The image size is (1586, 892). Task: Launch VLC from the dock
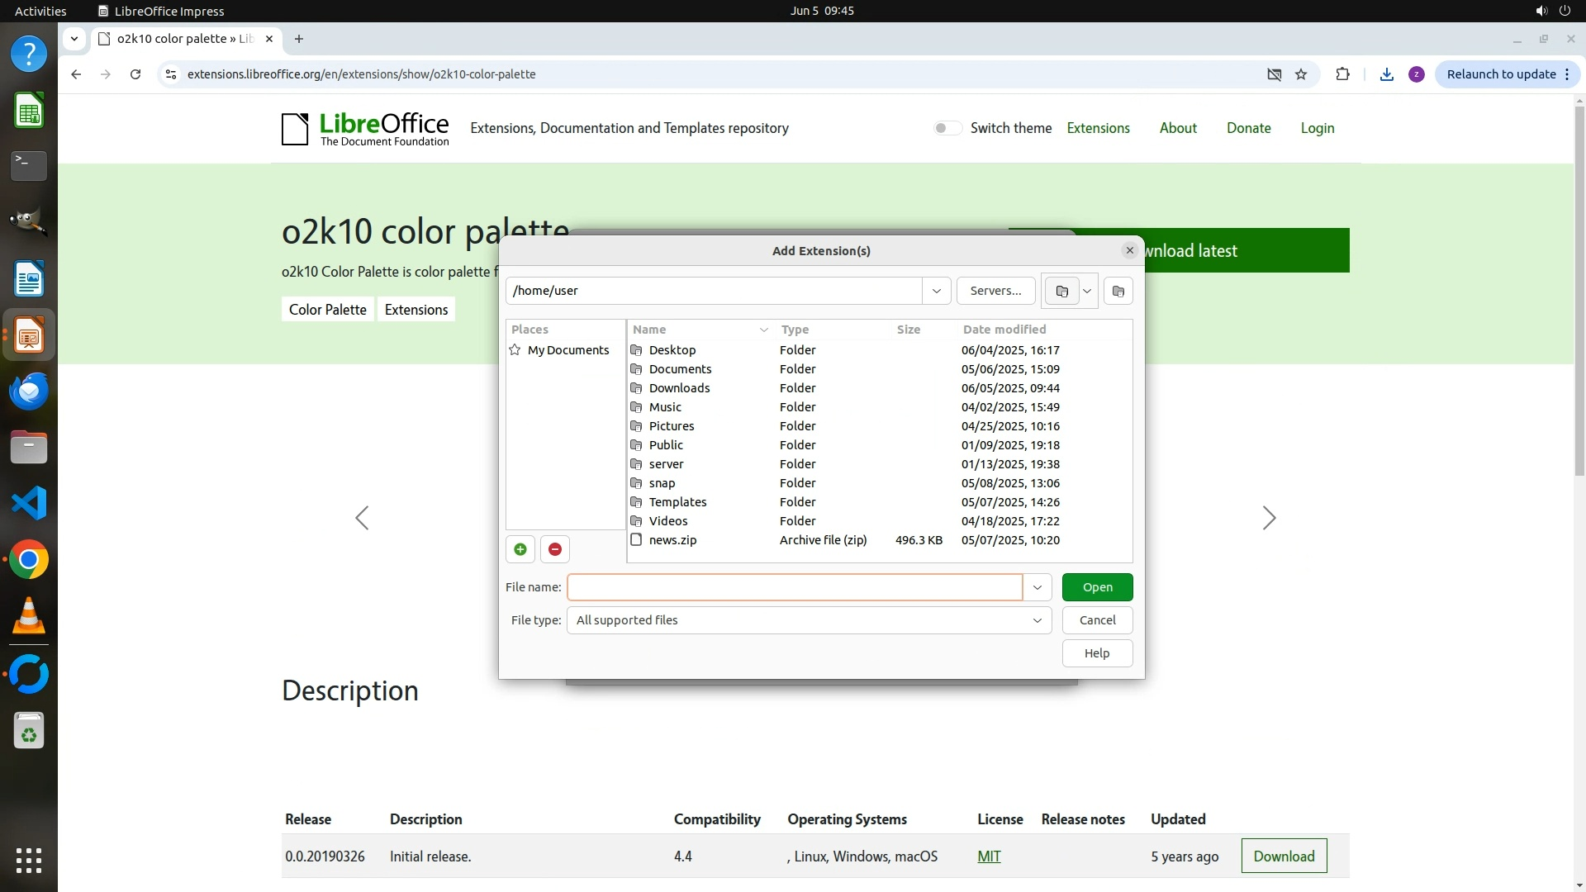click(29, 616)
